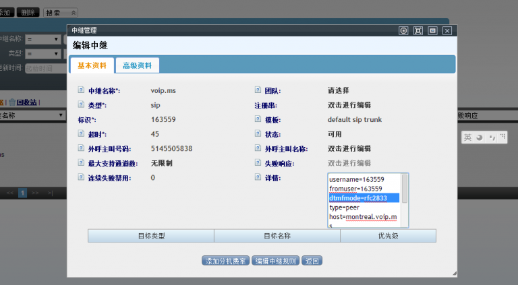Click the 优先级 column header
The width and height of the screenshot is (518, 285).
tap(388, 236)
